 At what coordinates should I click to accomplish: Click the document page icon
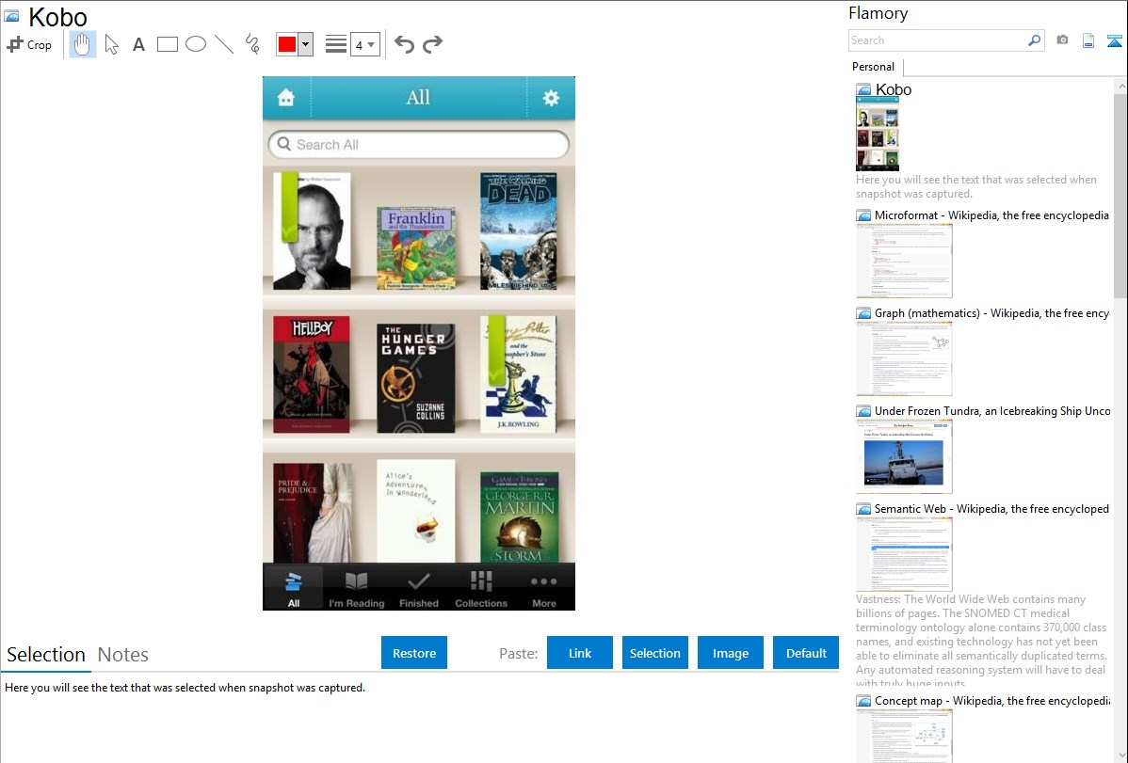[1088, 40]
